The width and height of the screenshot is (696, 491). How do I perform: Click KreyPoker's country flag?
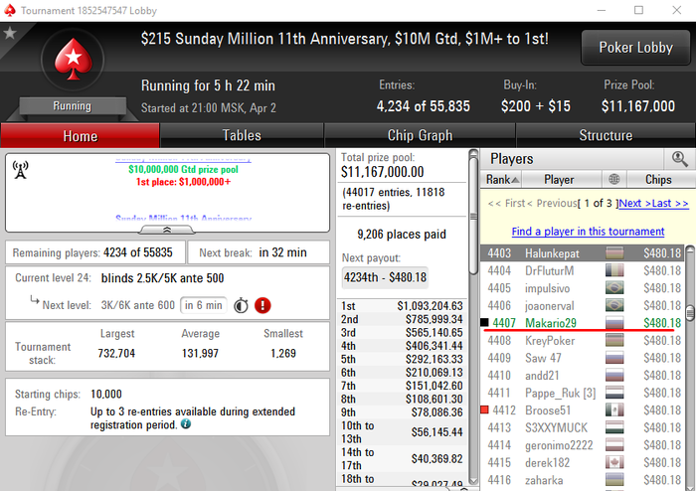614,341
